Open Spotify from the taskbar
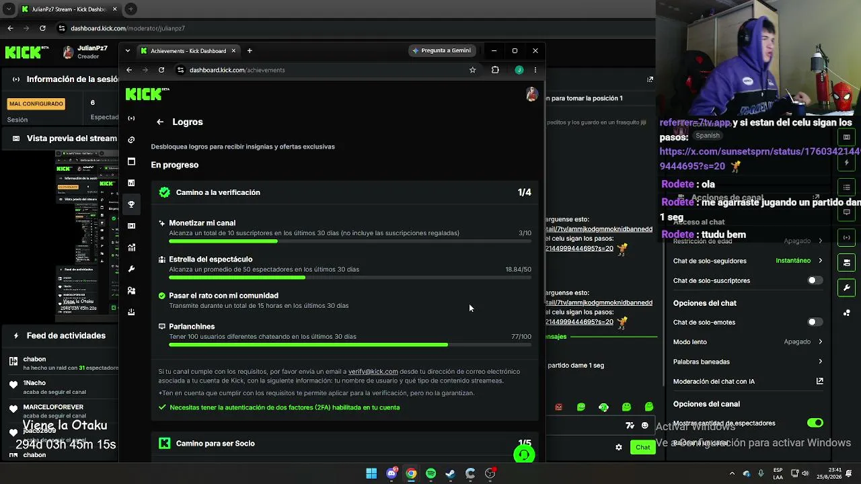Image resolution: width=861 pixels, height=484 pixels. click(430, 473)
